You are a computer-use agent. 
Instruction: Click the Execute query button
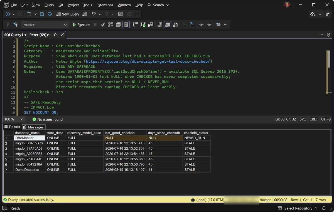point(81,24)
